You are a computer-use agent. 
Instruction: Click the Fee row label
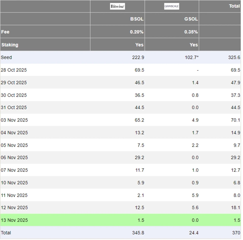[5, 32]
